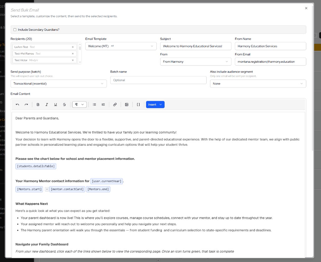Toggle bold formatting
321x262 pixels.
click(x=38, y=105)
